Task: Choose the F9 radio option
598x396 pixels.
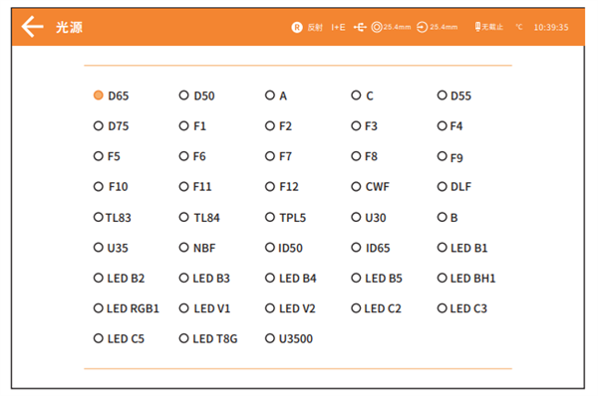Action: click(442, 156)
